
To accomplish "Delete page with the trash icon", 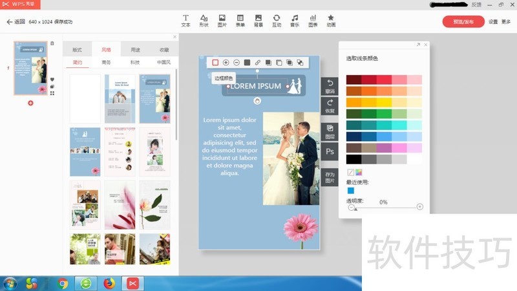I will coord(52,43).
